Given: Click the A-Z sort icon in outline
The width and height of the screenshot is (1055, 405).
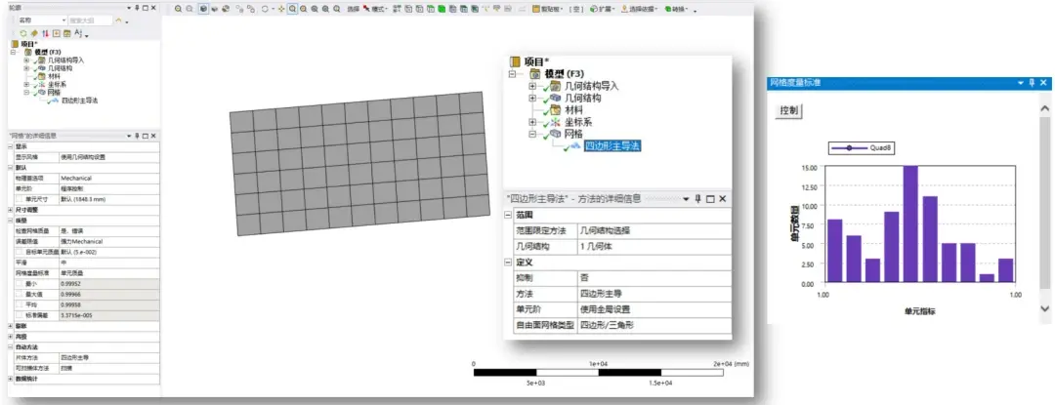Looking at the screenshot, I should point(77,33).
